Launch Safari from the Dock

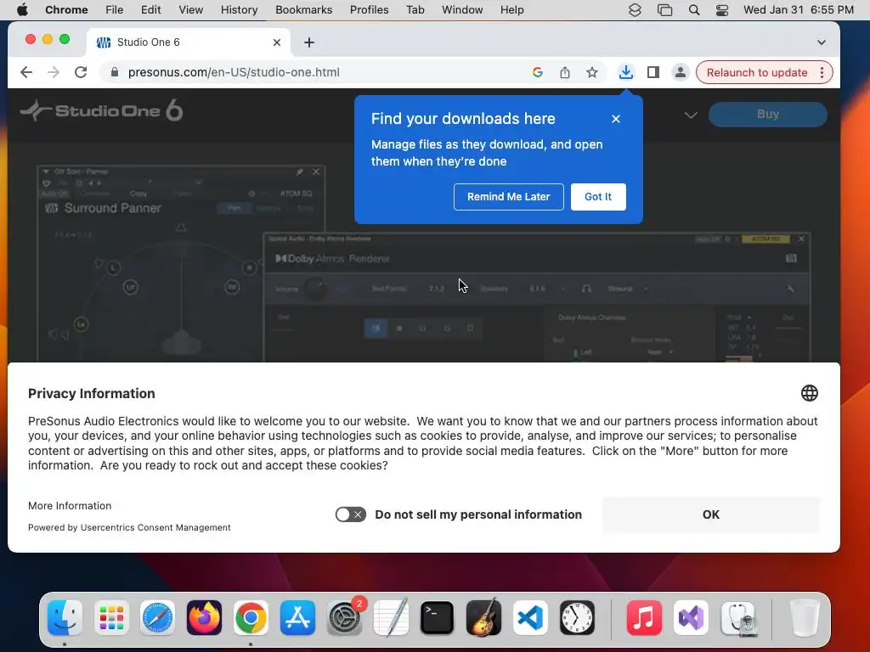point(157,618)
